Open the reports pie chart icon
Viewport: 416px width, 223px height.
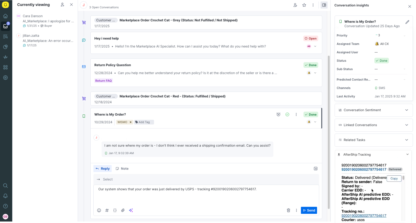pyautogui.click(x=5, y=47)
